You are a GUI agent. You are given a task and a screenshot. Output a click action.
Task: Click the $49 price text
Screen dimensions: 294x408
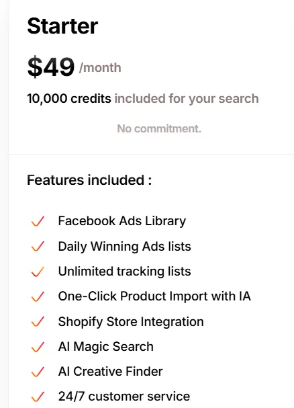[x=51, y=67]
